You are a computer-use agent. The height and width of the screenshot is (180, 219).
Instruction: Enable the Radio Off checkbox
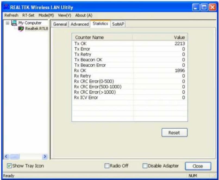[107, 166]
